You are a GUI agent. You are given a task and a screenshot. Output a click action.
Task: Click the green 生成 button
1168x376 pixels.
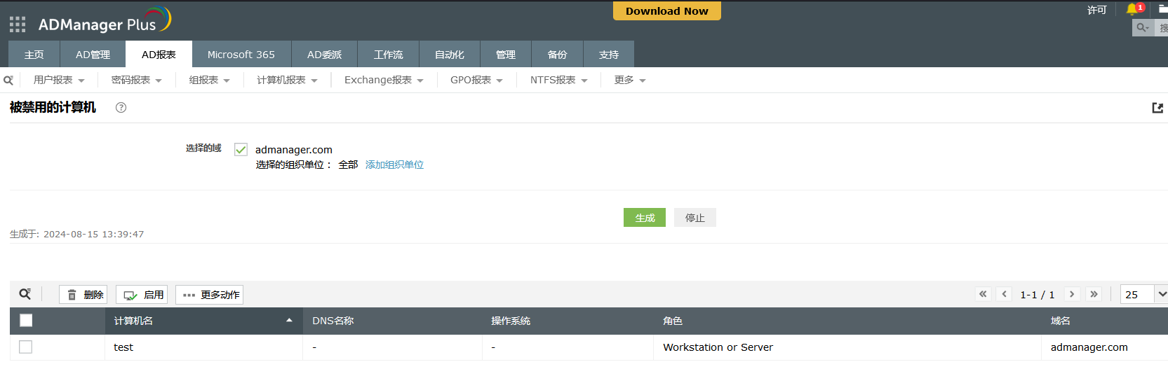click(x=645, y=218)
